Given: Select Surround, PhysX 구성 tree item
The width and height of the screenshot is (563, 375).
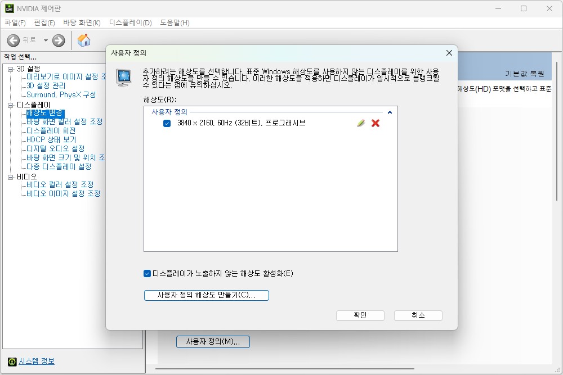Looking at the screenshot, I should 61,94.
